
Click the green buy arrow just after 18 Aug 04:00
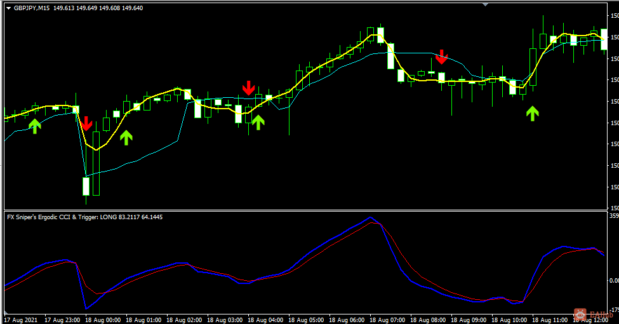258,123
